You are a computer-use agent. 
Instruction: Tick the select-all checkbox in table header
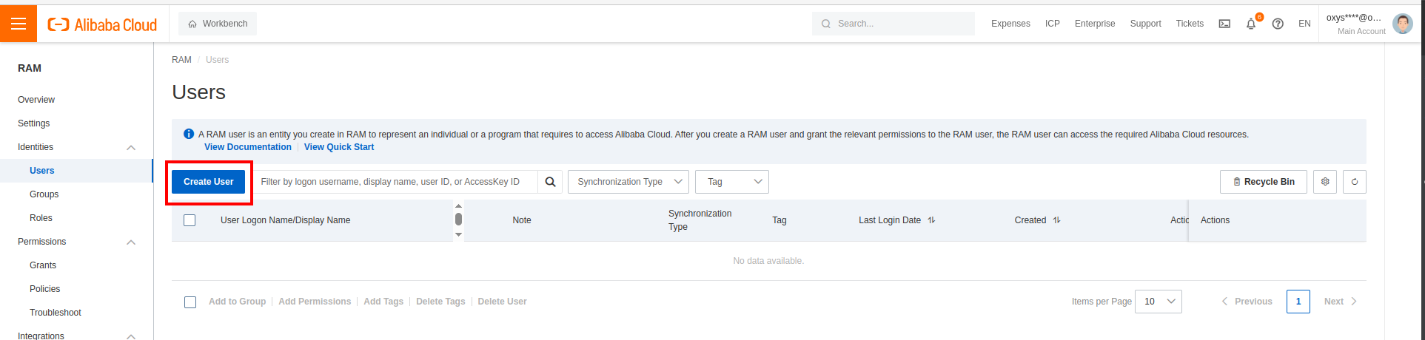pyautogui.click(x=190, y=220)
